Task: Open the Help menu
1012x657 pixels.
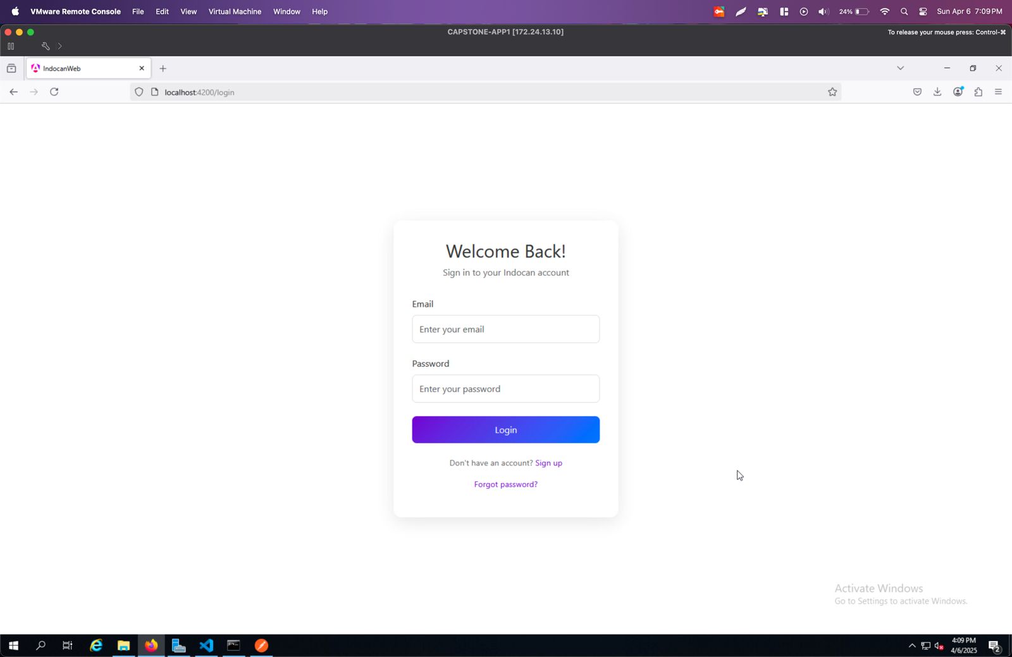Action: 319,11
